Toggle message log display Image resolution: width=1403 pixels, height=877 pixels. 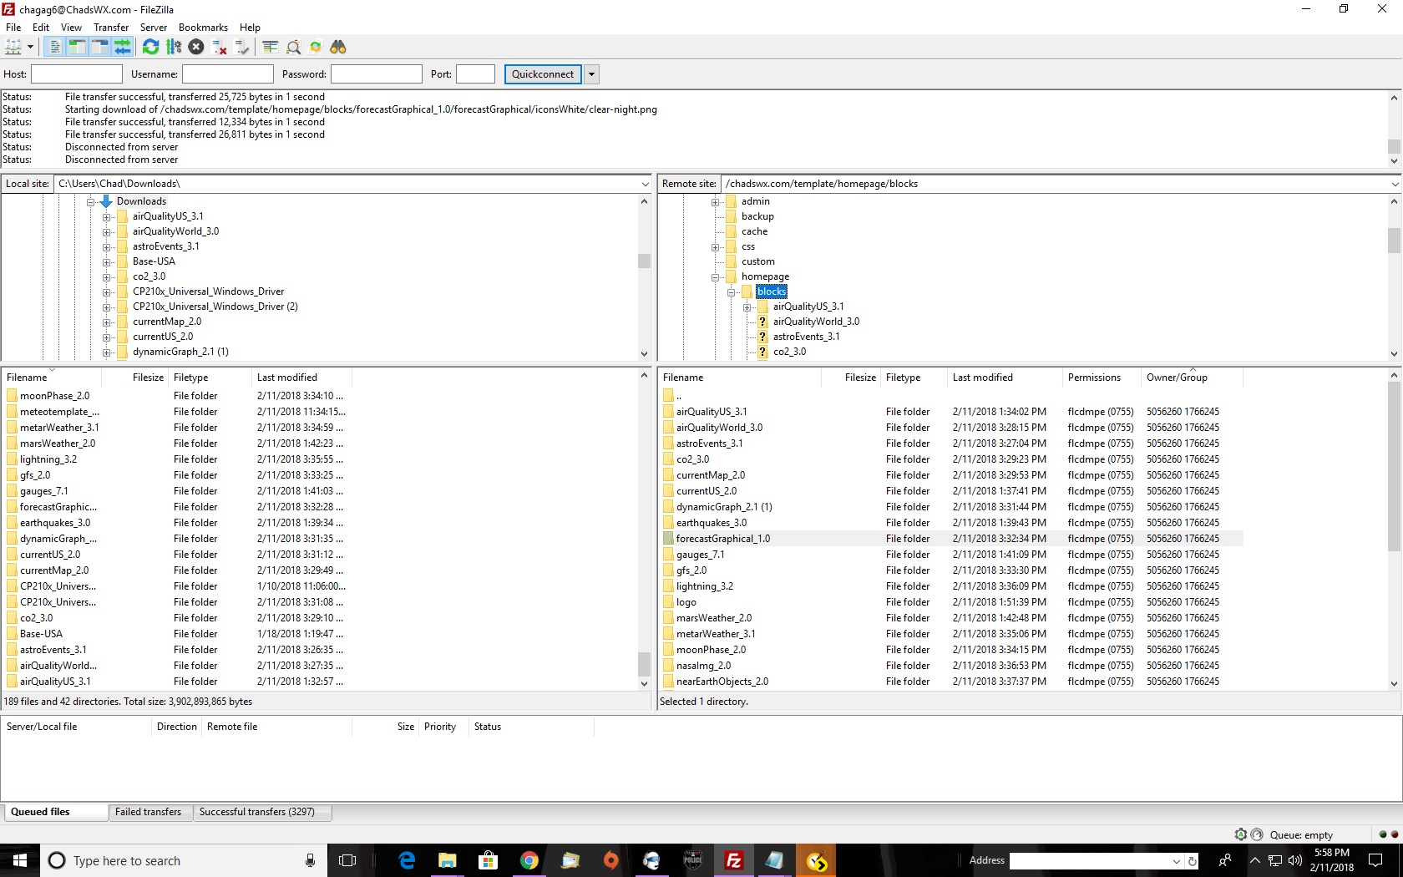coord(54,47)
